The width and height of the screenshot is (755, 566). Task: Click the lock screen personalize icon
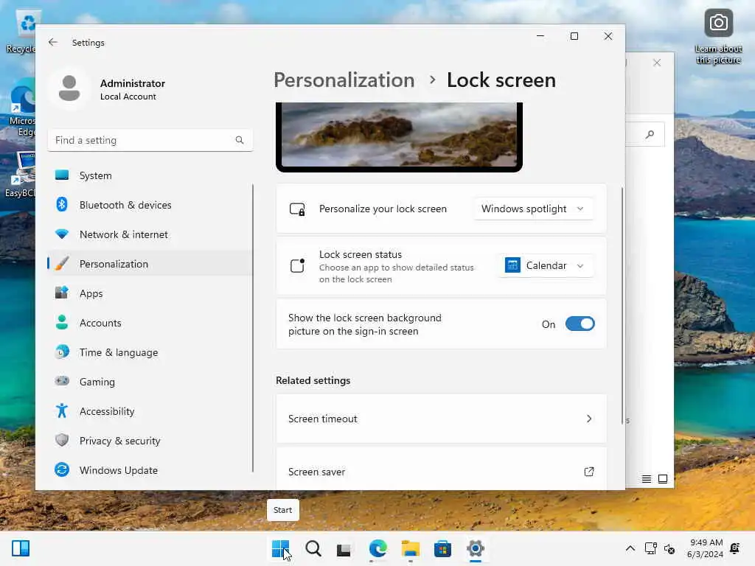click(x=297, y=209)
